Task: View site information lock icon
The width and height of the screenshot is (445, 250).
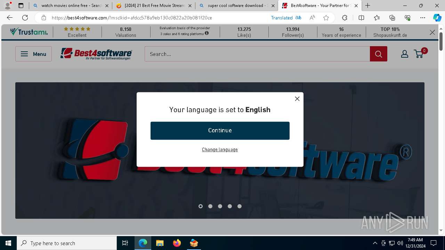Action: pyautogui.click(x=44, y=18)
